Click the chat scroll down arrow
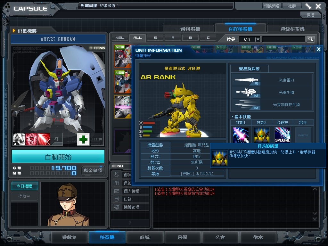328x246 pixels. [x=315, y=213]
